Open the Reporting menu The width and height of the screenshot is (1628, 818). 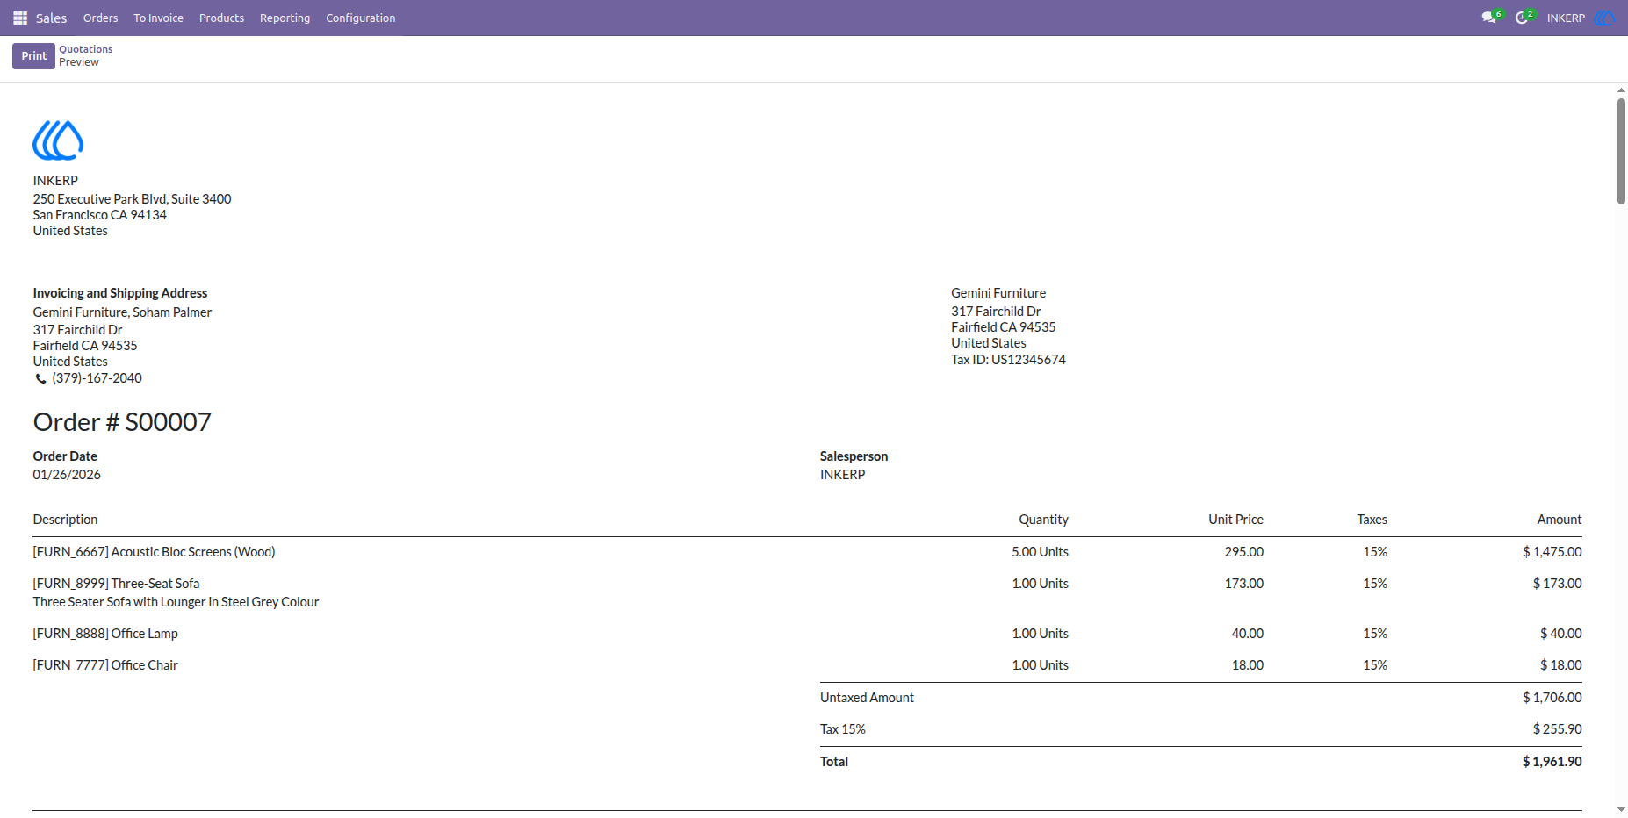285,18
